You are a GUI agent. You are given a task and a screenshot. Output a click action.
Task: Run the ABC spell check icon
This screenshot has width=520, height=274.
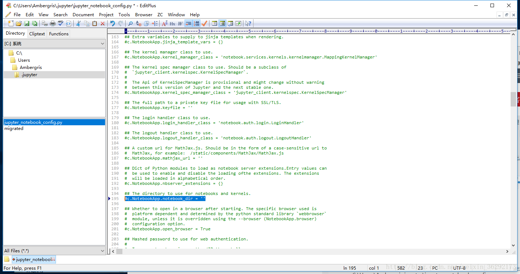[61, 23]
